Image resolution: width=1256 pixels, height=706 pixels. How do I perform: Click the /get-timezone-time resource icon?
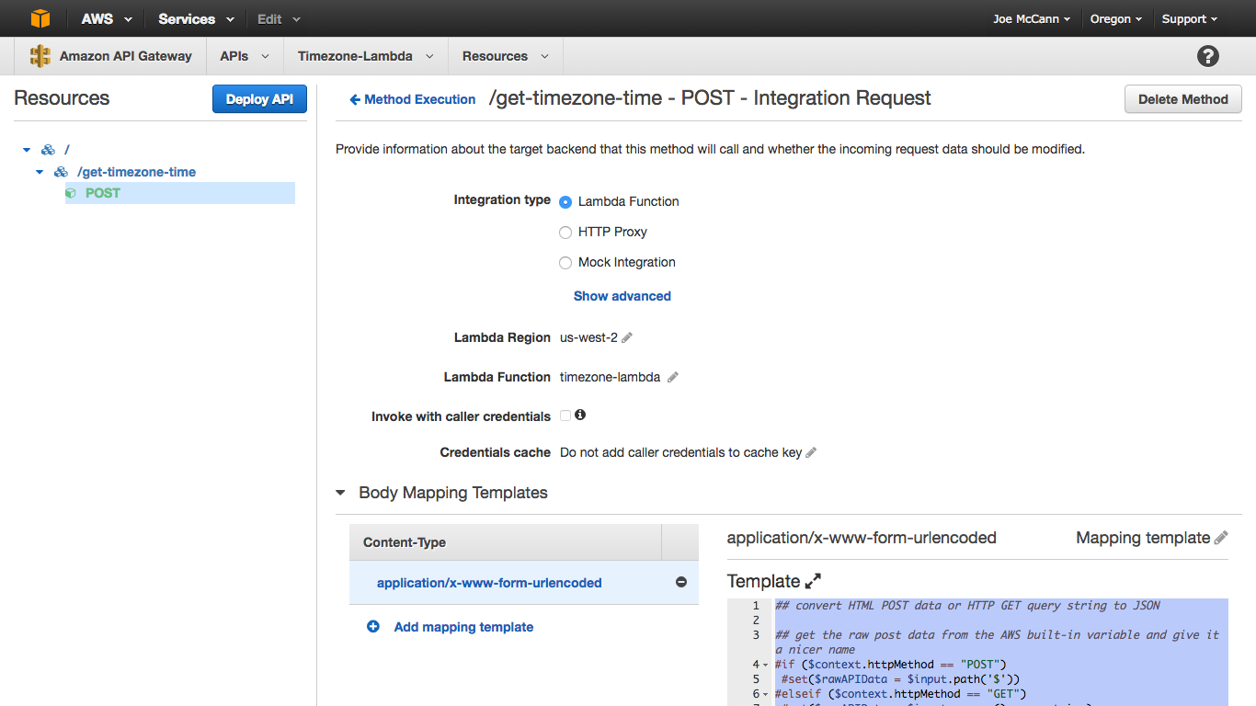62,172
